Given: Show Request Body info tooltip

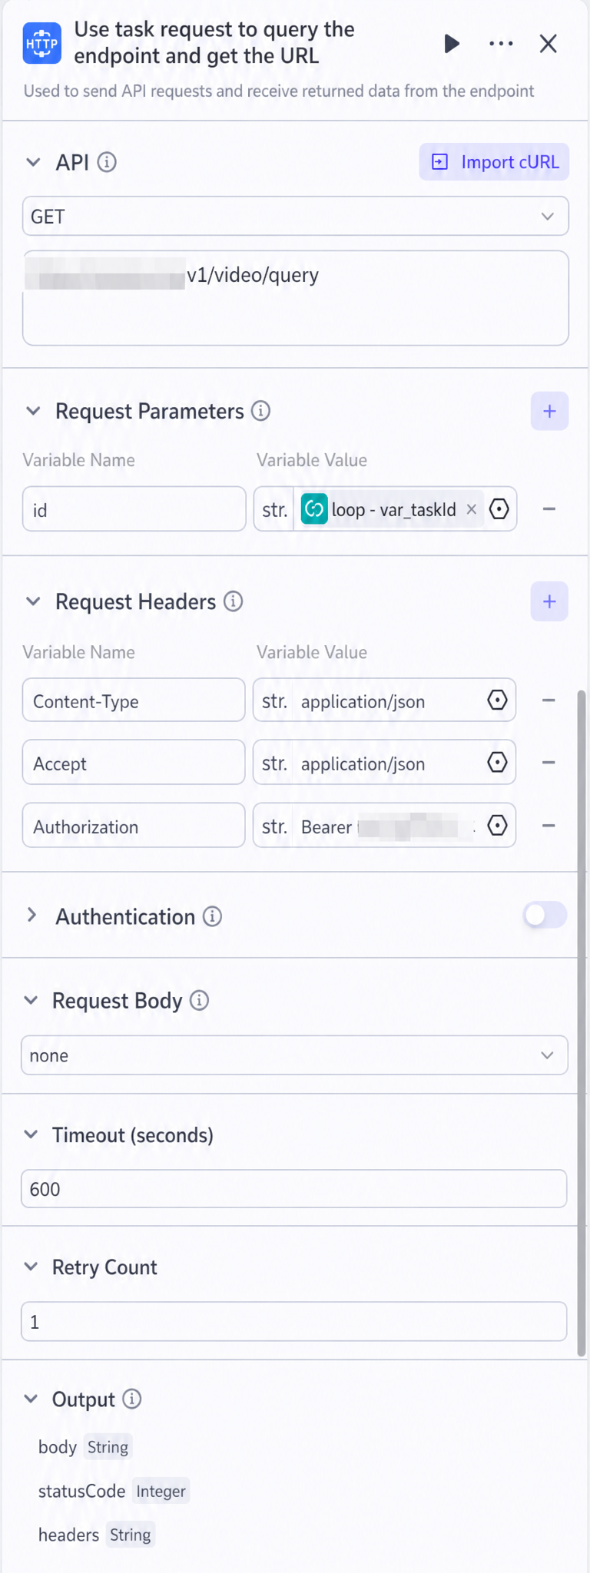Looking at the screenshot, I should 200,1000.
